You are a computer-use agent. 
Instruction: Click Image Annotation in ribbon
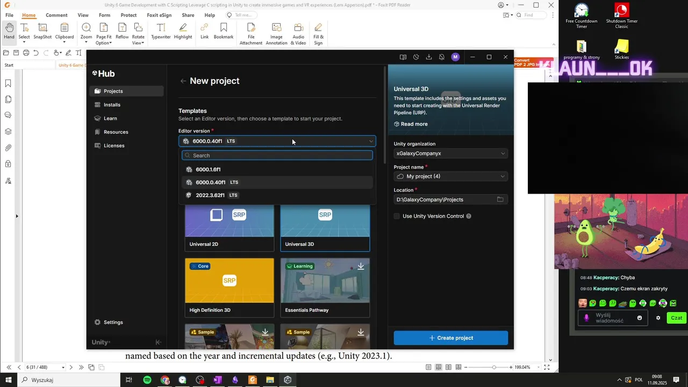pyautogui.click(x=276, y=34)
